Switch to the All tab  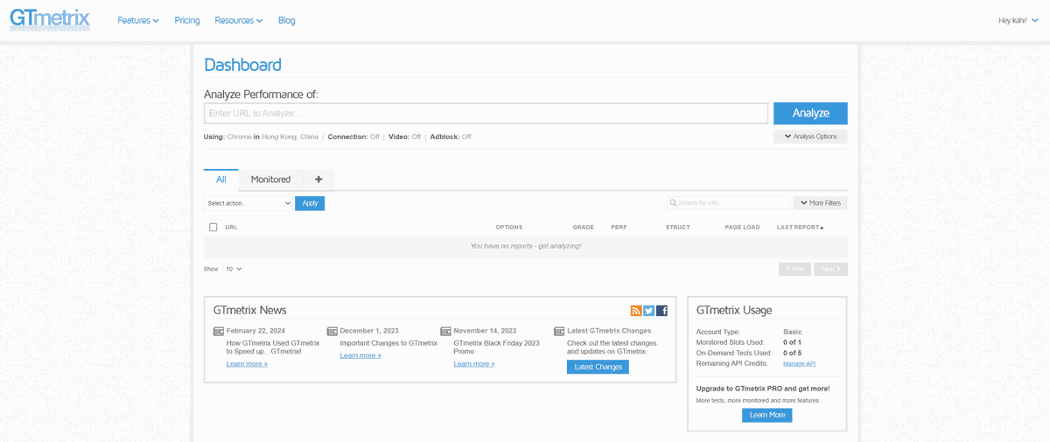click(x=221, y=179)
